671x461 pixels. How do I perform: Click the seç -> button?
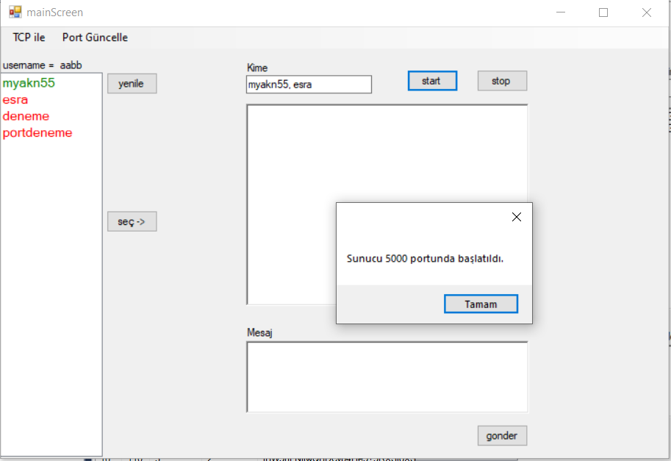pos(132,221)
